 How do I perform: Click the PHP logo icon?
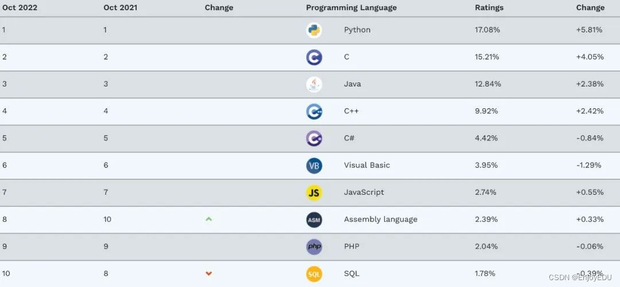point(314,246)
